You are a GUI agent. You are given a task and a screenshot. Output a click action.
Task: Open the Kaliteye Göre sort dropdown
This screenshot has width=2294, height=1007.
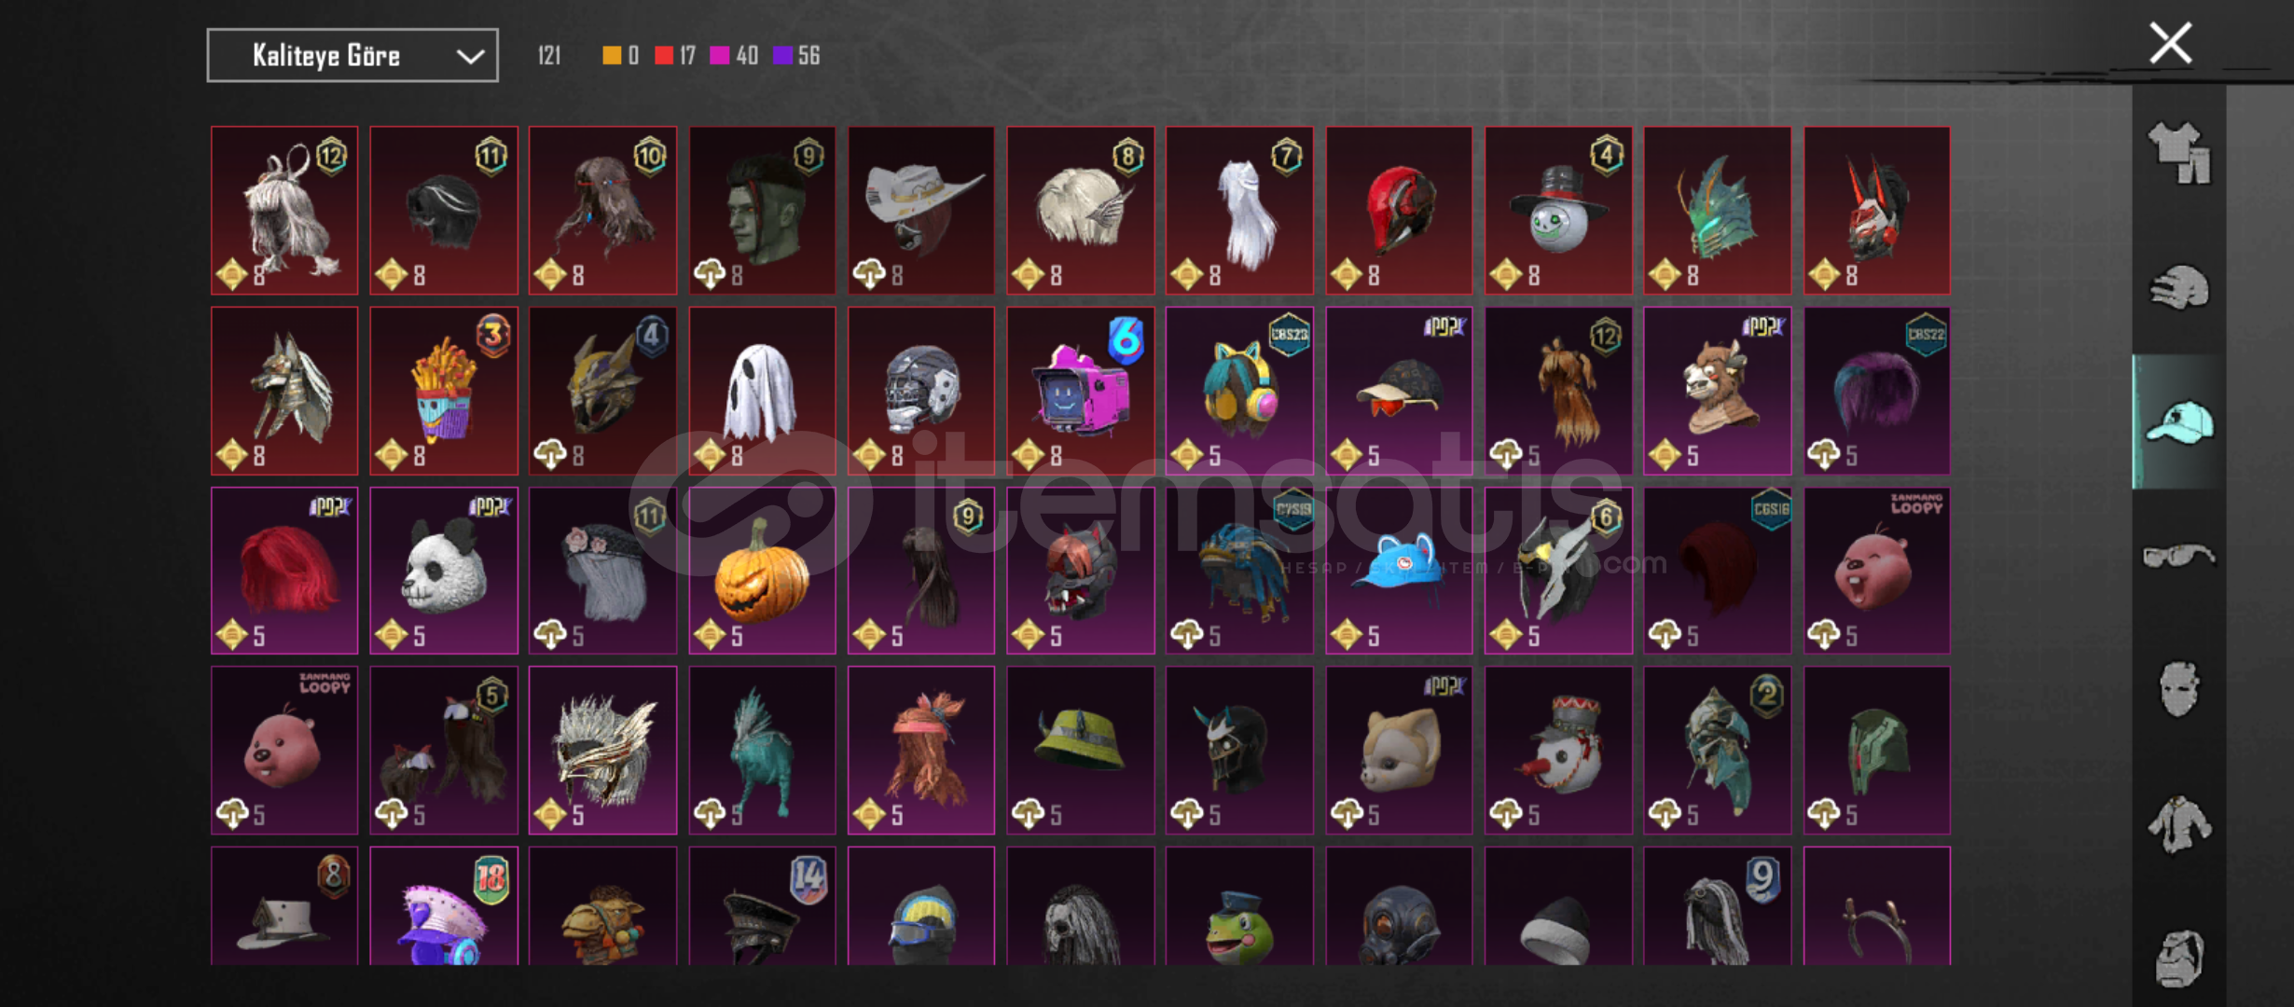[352, 56]
